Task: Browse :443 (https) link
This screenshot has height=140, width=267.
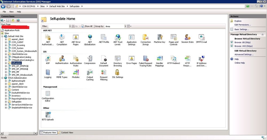Action: (244, 46)
